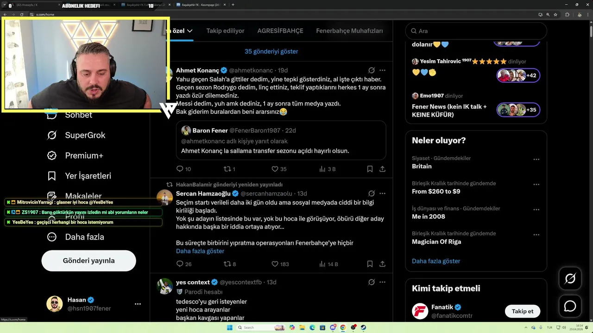Share Sercan Hamzaoğlu's post
This screenshot has width=593, height=333.
[383, 264]
